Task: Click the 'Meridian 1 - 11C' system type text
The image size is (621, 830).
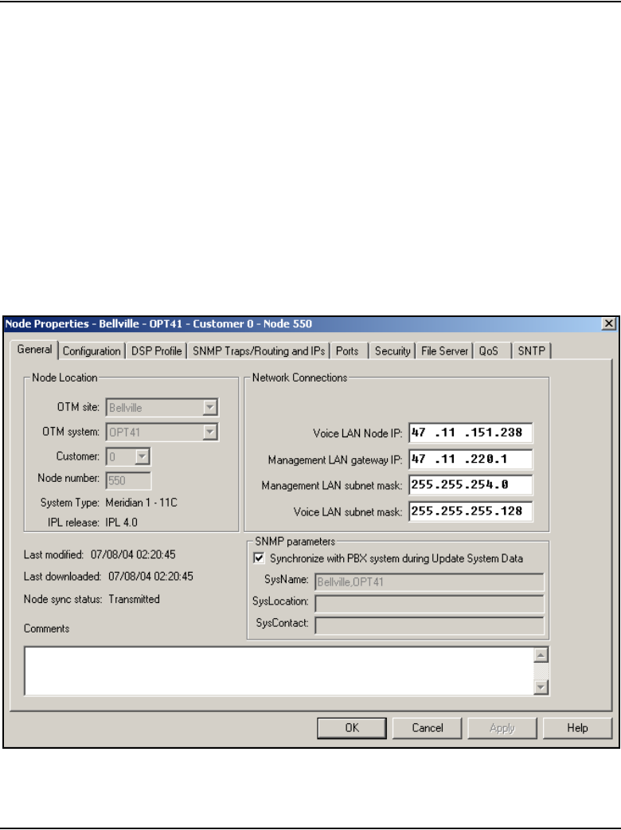Action: [x=141, y=503]
